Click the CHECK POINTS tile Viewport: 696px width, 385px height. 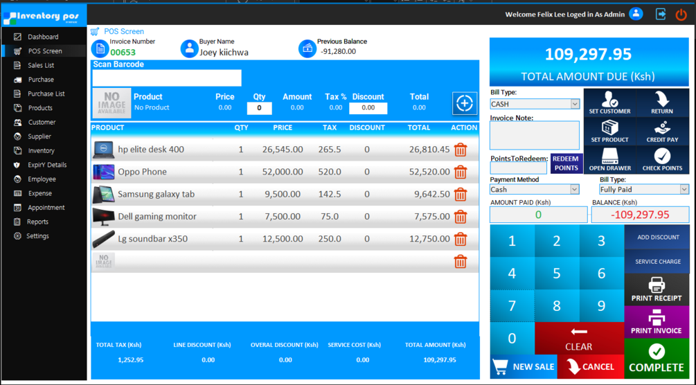click(x=662, y=159)
